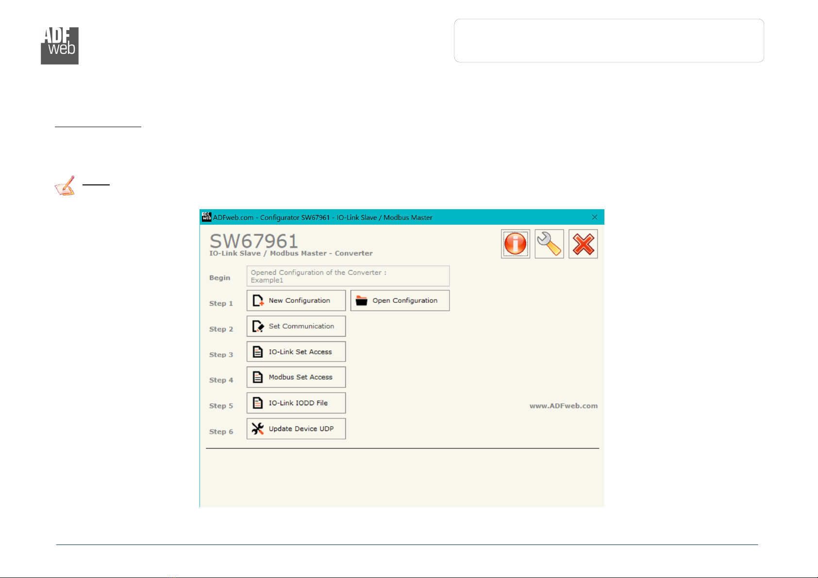Click the 'Begin' label
Image resolution: width=818 pixels, height=578 pixels.
click(x=219, y=278)
